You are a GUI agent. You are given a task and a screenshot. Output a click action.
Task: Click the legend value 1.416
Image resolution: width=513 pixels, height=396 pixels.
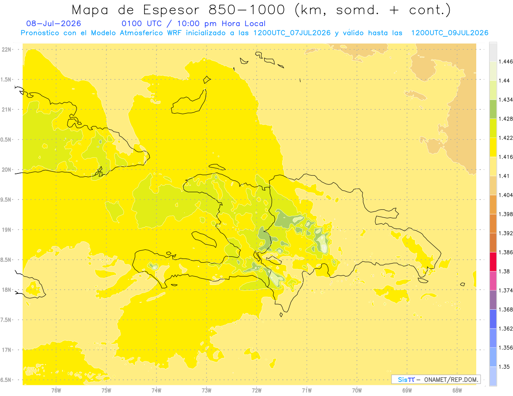point(506,157)
